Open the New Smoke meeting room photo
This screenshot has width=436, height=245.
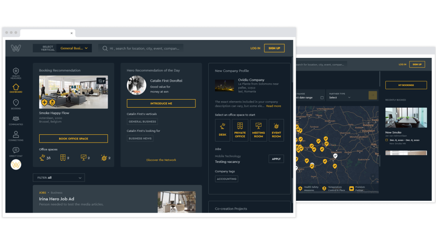tap(406, 117)
